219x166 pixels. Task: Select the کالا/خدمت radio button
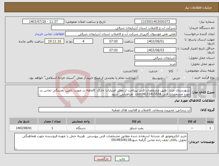pos(142,71)
